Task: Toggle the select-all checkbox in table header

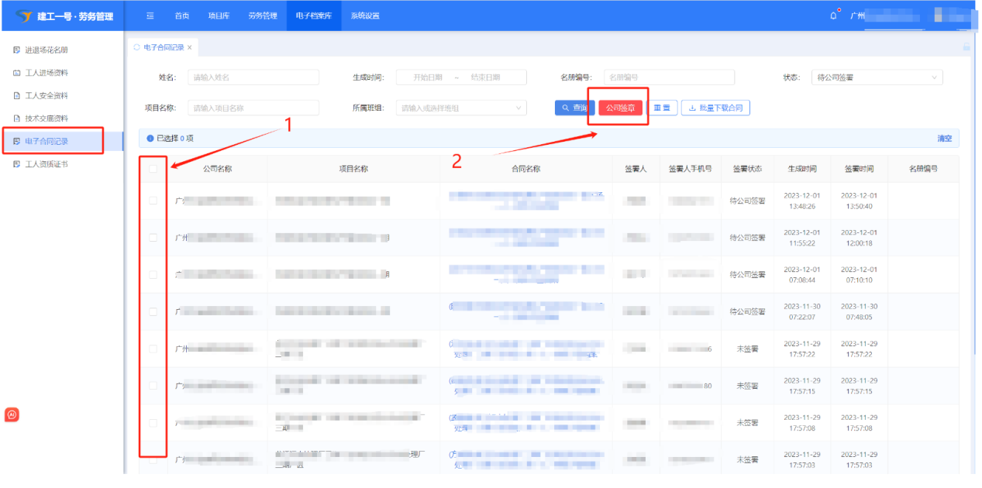Action: [x=153, y=168]
